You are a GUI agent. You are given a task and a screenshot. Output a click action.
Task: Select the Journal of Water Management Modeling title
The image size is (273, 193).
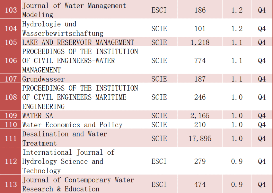[x=74, y=10]
